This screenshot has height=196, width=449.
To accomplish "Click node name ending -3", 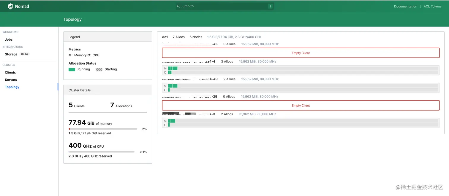I will 189,114.
